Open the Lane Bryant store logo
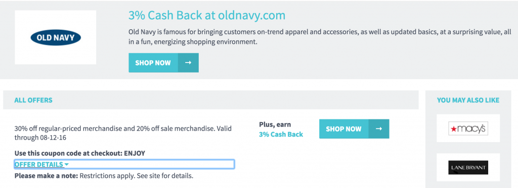 pos(468,167)
